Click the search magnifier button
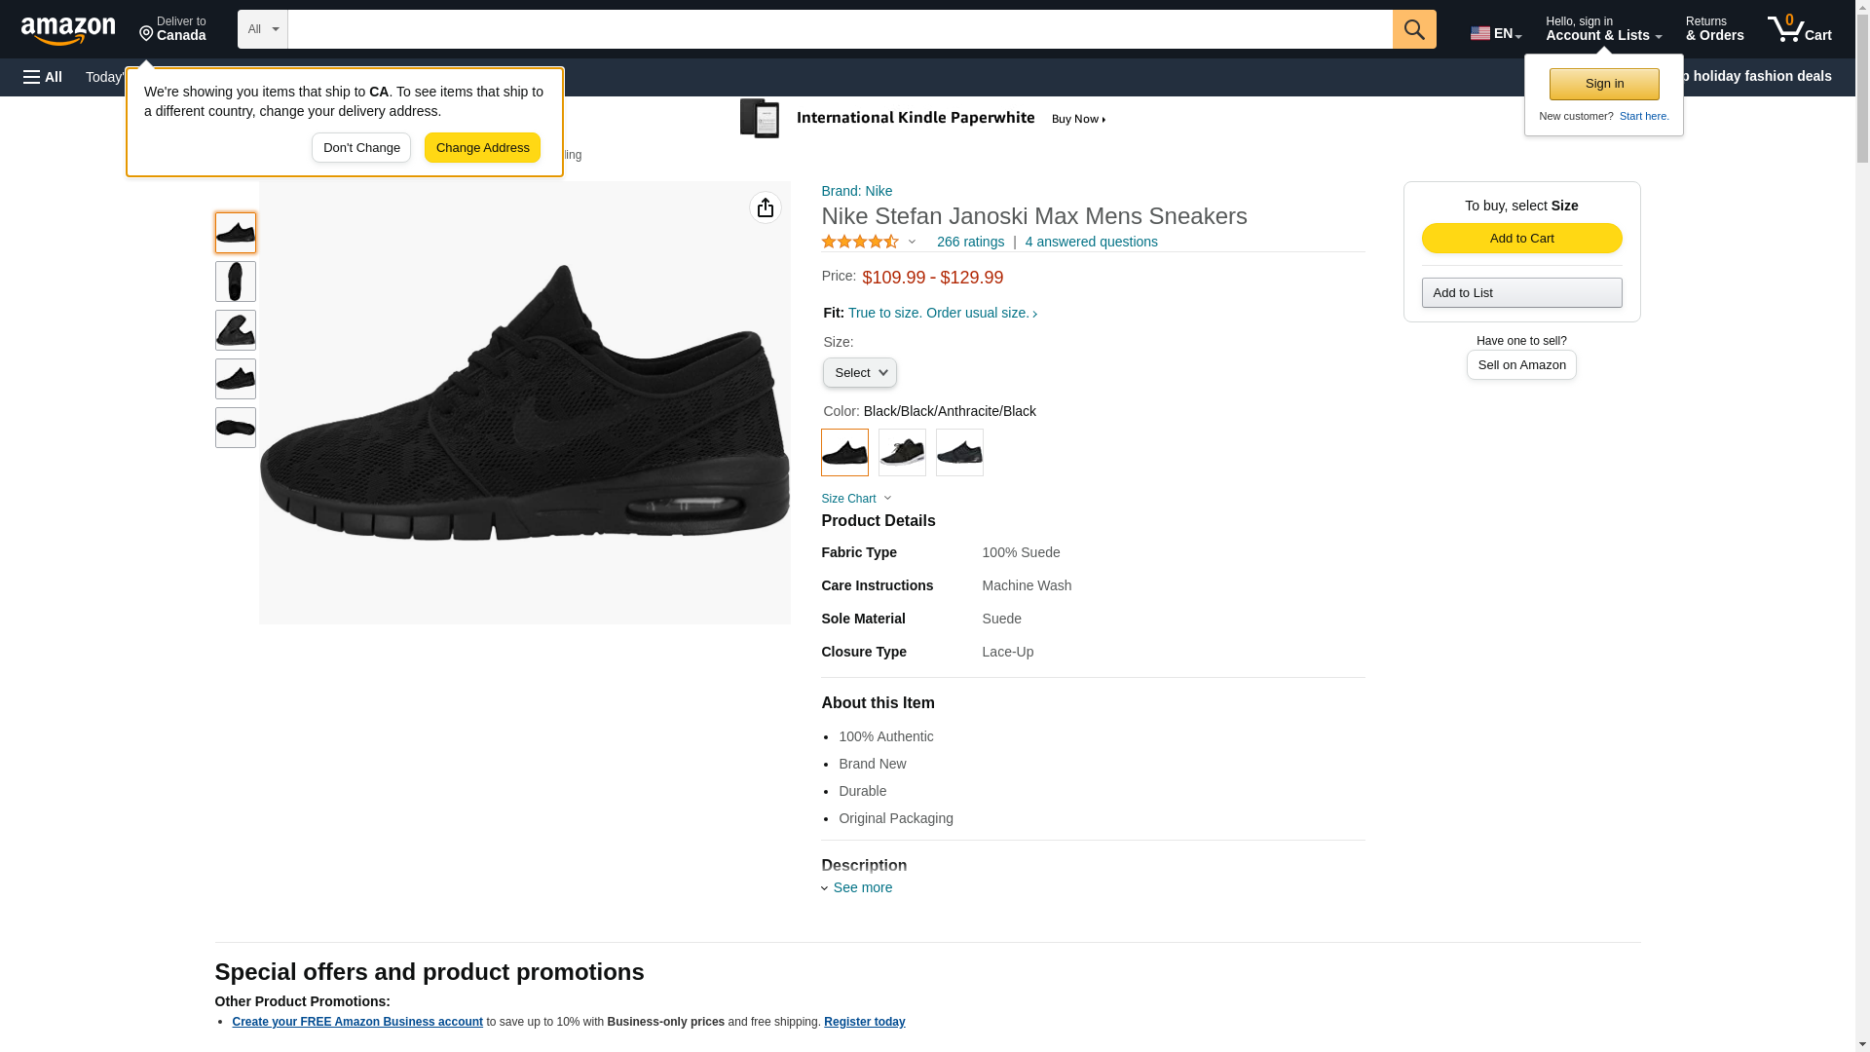This screenshot has height=1052, width=1870. 1413,29
